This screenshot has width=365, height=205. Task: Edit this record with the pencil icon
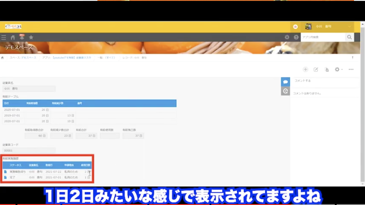coord(316,70)
